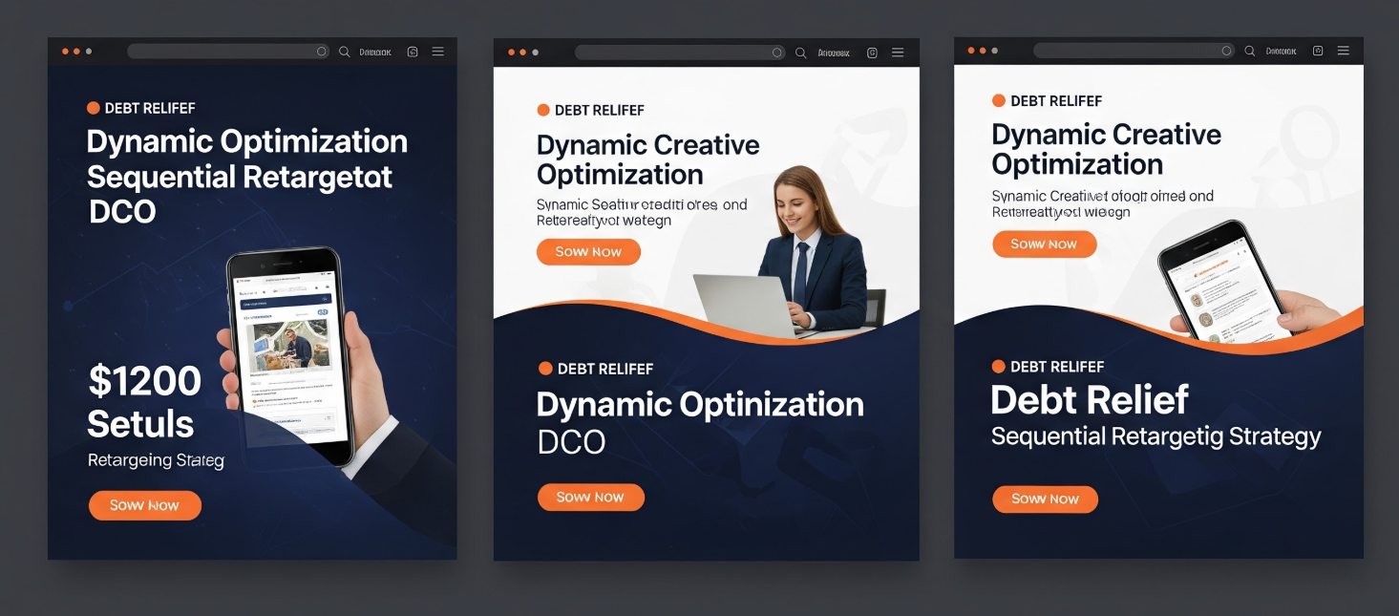Open hamburger menu in the all-dark ad's browser bar
The image size is (1399, 616).
437,52
